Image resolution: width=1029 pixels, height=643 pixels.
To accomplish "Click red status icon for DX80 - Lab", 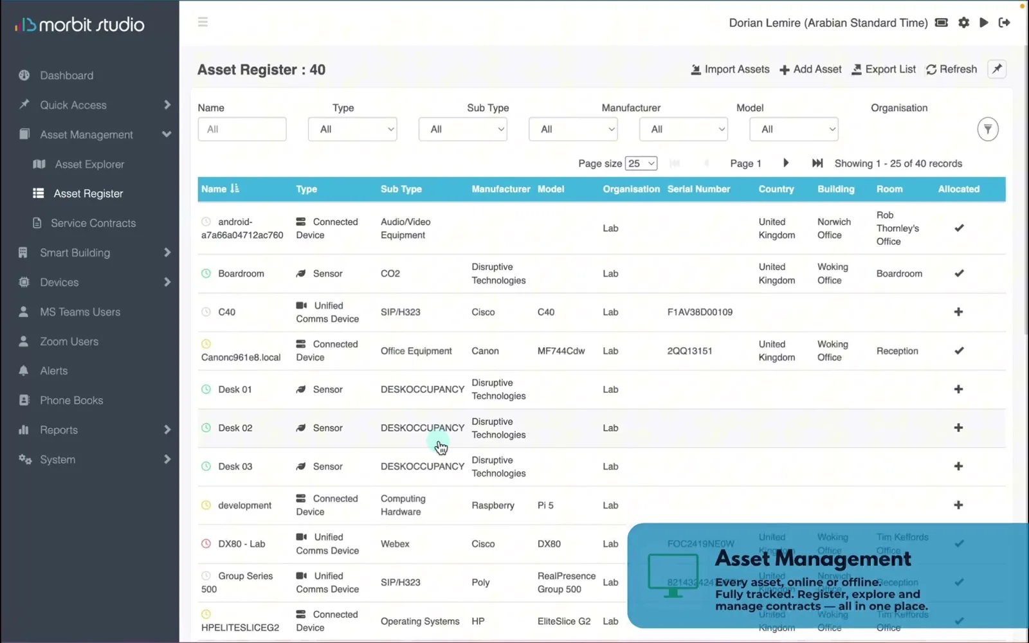I will (x=206, y=543).
